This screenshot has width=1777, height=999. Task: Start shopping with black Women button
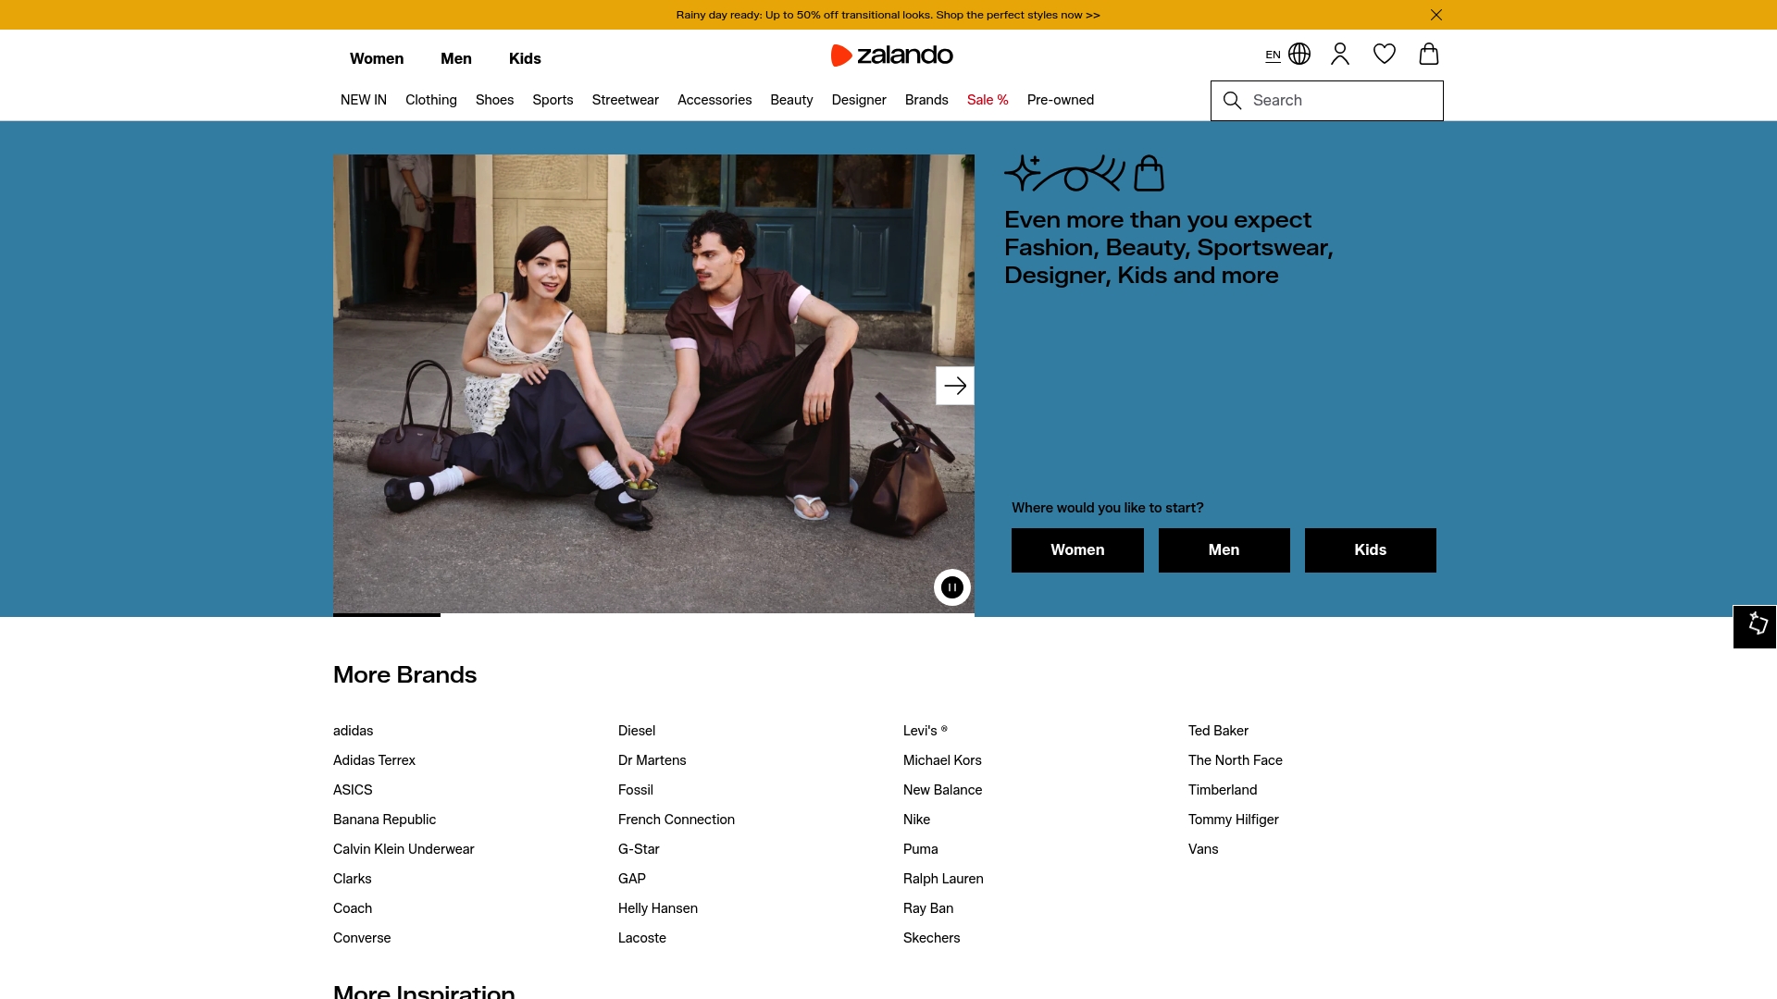click(1077, 550)
